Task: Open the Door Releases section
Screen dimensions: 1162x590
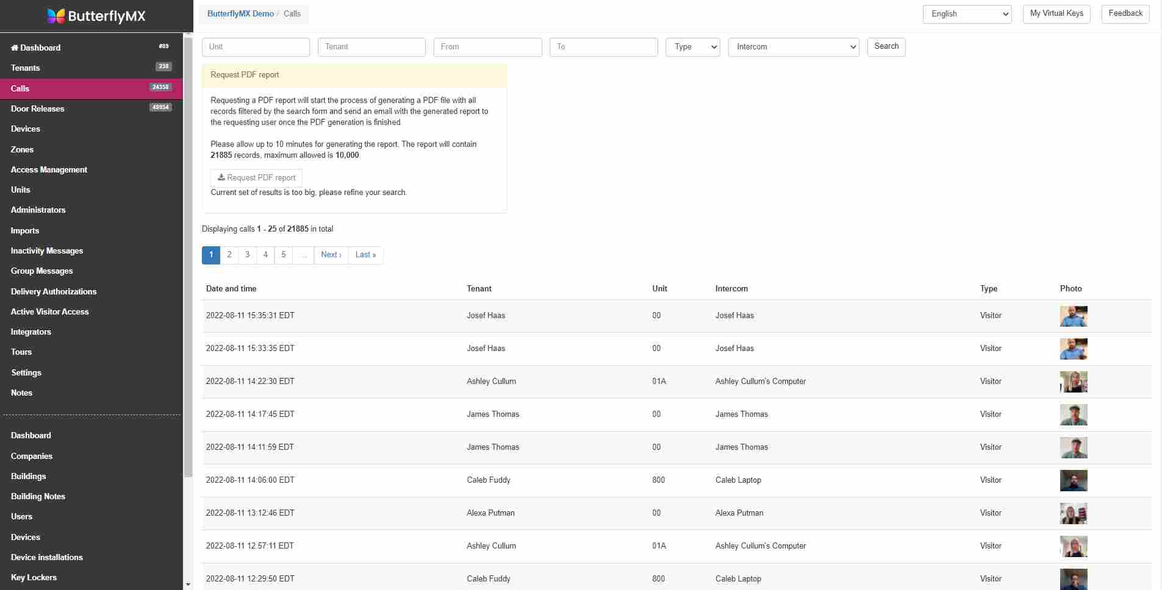Action: (37, 108)
